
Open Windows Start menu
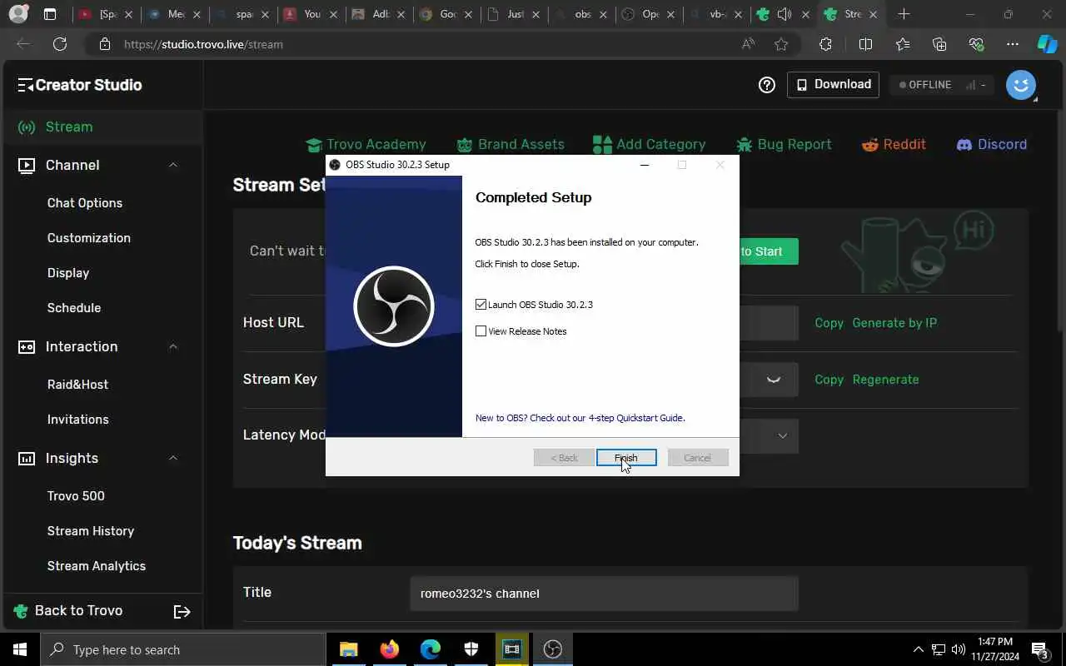[x=20, y=649]
